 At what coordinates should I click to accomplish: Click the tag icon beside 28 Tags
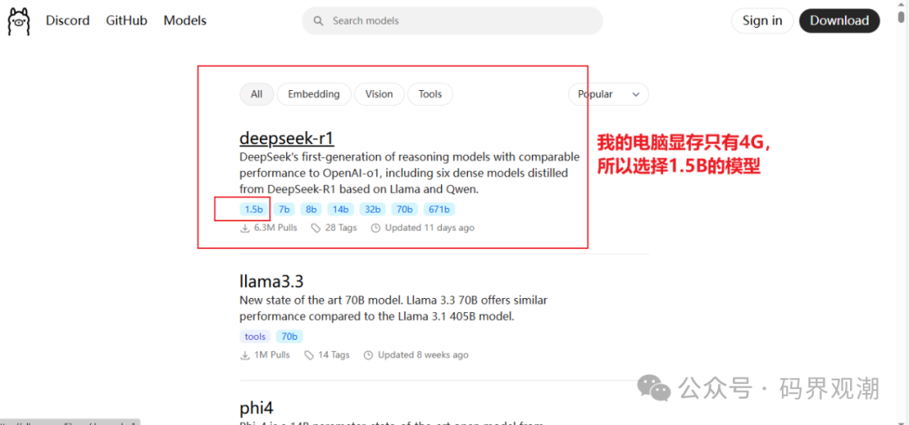coord(316,228)
